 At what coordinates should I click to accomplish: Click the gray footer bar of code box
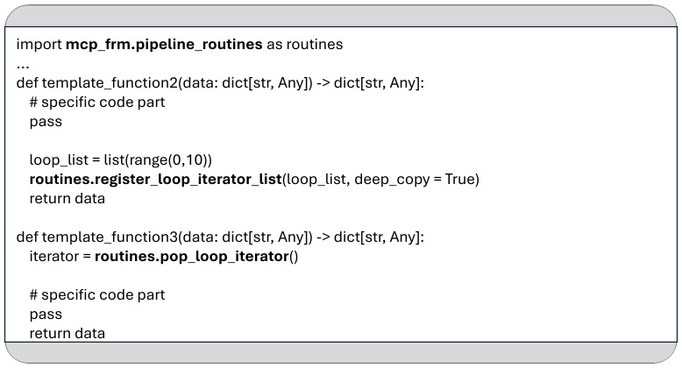point(341,352)
